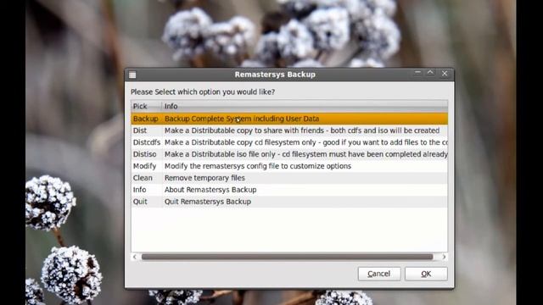Minimize the Remastersys Backup window
543x305 pixels.
point(417,73)
